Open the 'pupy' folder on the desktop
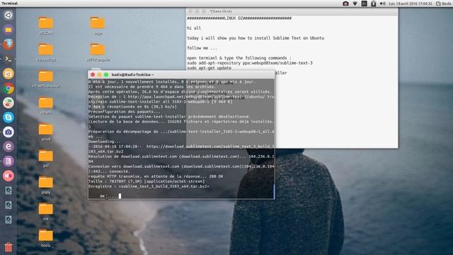Viewport: 453px width, 255px height. pos(45,186)
